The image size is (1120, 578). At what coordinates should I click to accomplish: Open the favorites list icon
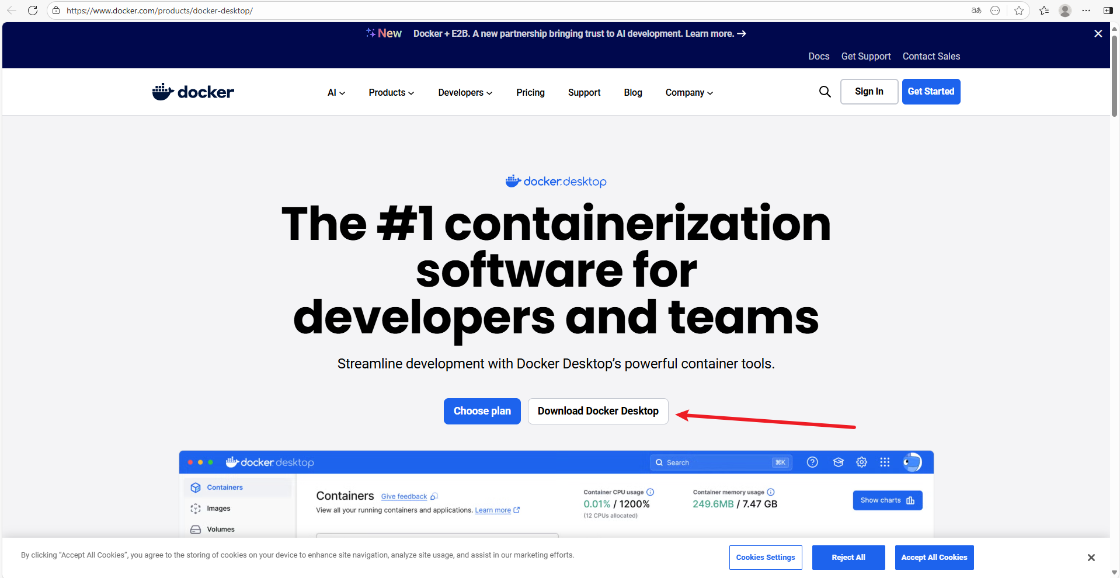coord(1044,11)
